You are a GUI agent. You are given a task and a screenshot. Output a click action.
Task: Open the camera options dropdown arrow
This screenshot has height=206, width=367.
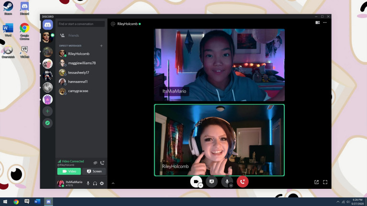tap(201, 185)
